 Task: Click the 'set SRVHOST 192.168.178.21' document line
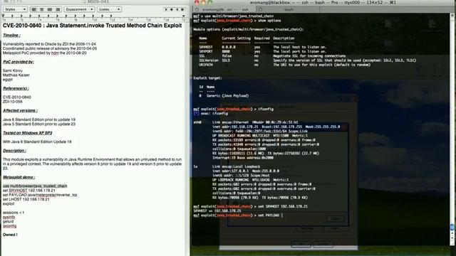[28, 191]
